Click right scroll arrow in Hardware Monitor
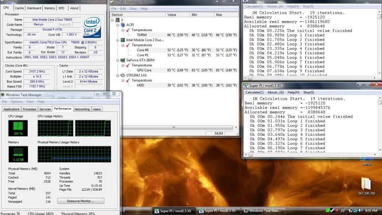 point(236,128)
